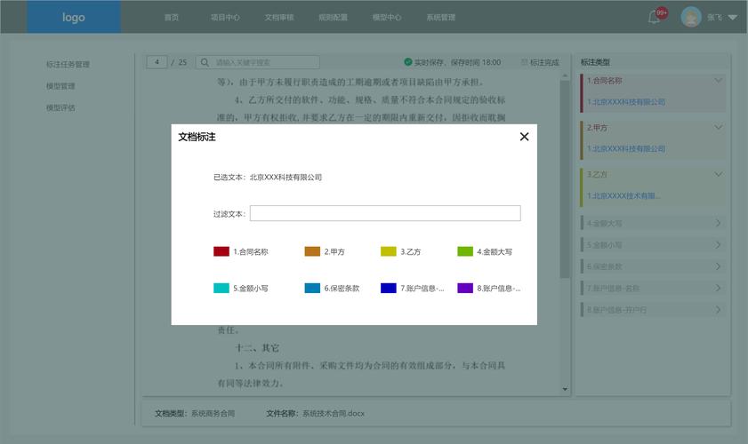Screen dimensions: 748x444
Task: Click the user avatar picture
Action: tap(691, 17)
